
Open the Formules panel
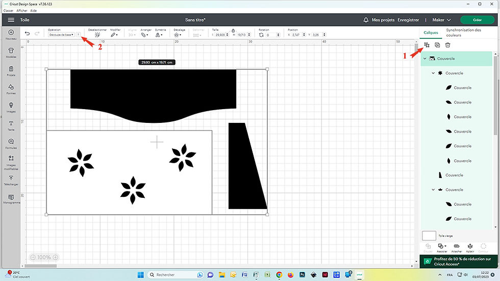[x=11, y=141]
